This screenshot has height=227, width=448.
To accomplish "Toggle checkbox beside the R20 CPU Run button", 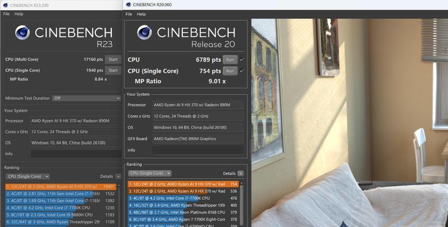I will pos(242,60).
